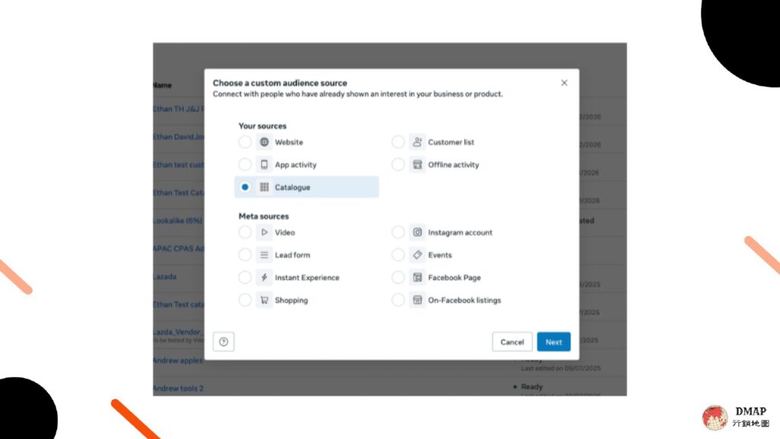Click the Instagram account icon
Viewport: 780px width, 439px height.
point(417,232)
